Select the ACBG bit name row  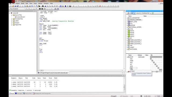[x=132, y=61]
